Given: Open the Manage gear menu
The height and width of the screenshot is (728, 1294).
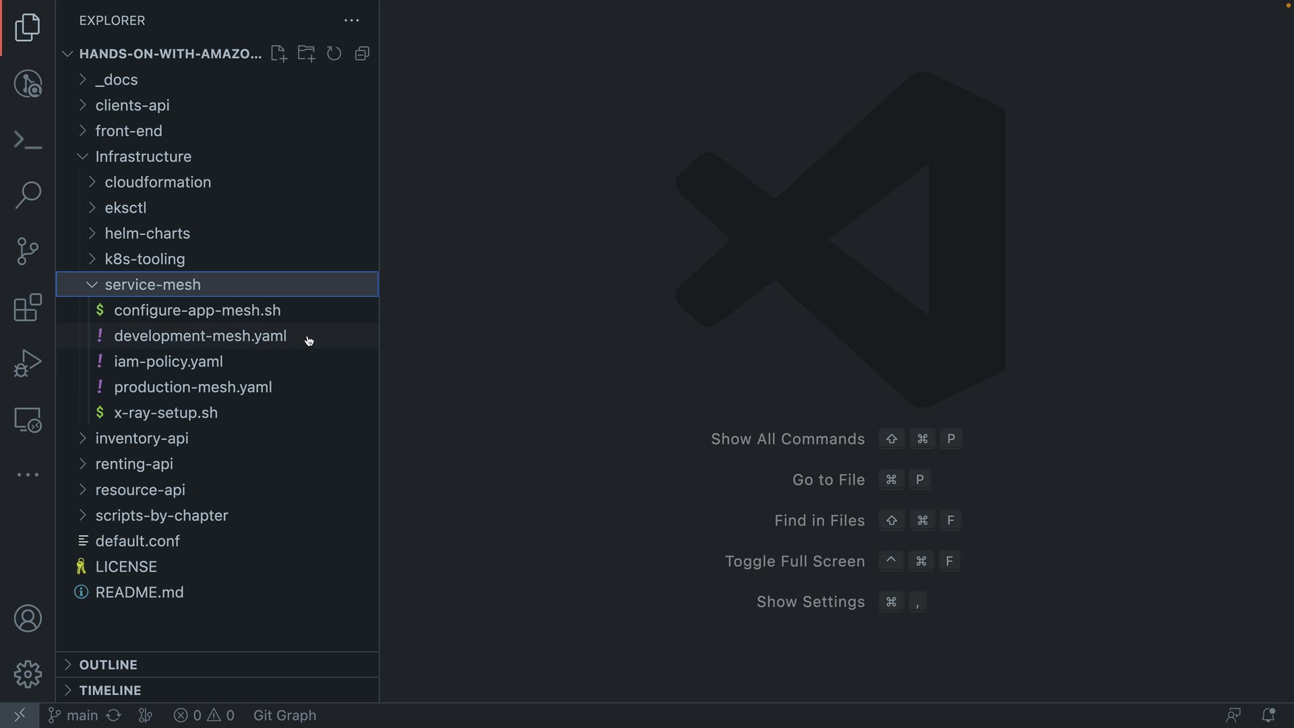Looking at the screenshot, I should (x=28, y=674).
